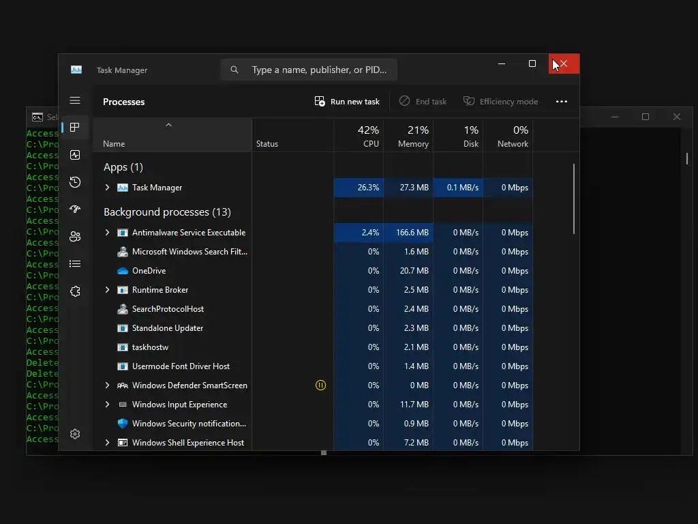Open the Users sidebar icon
This screenshot has width=698, height=524.
[75, 237]
